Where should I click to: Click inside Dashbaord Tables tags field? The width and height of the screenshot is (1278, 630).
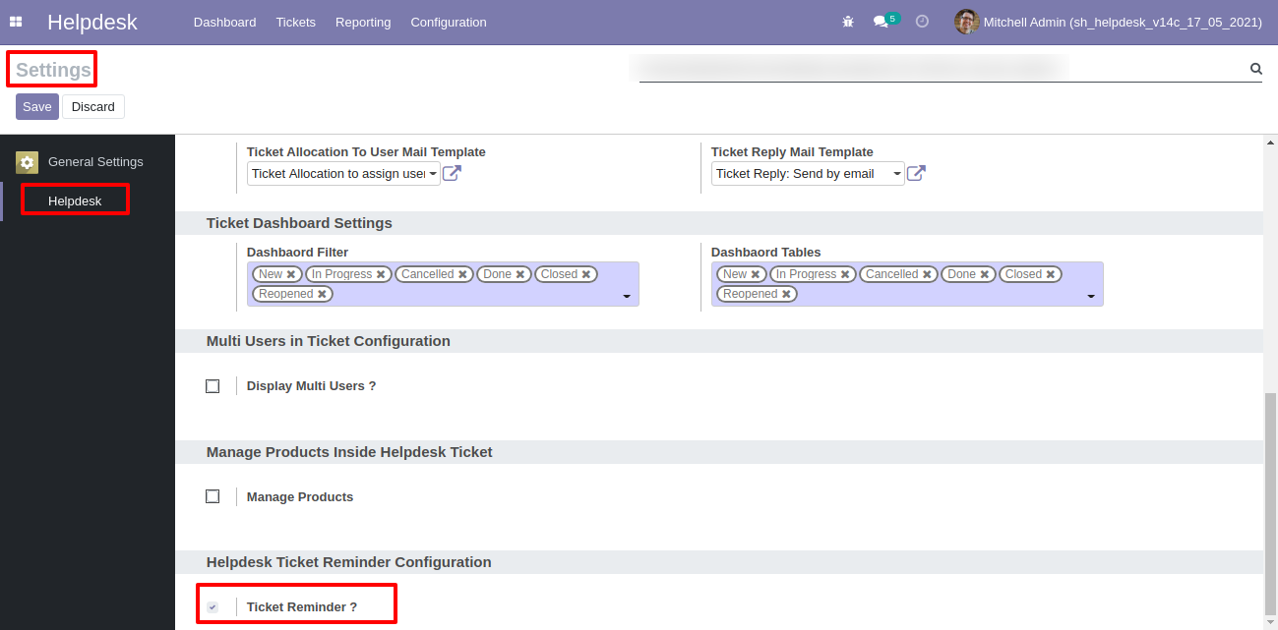(x=907, y=284)
